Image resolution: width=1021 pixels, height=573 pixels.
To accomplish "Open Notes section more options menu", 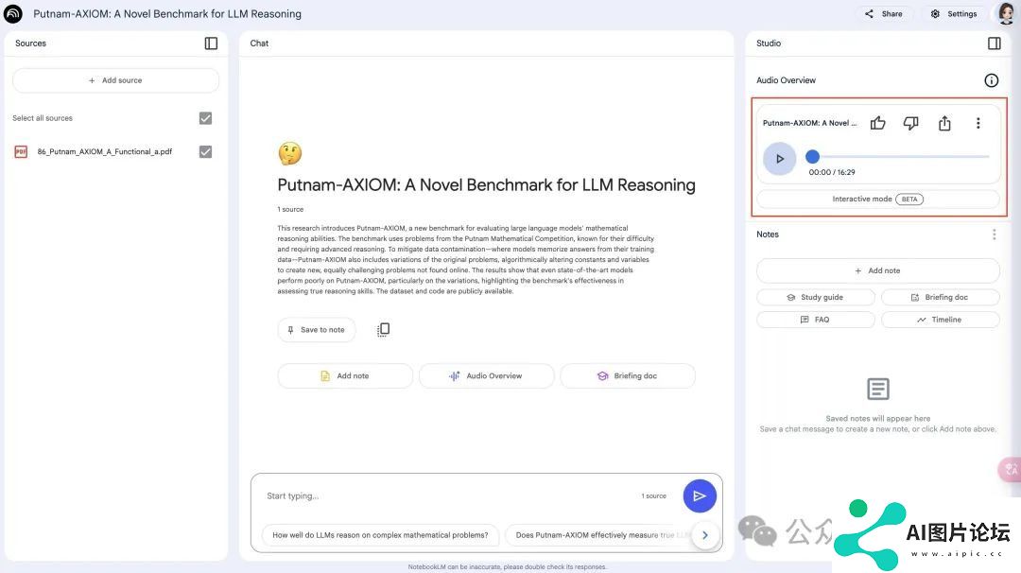I will coord(994,234).
